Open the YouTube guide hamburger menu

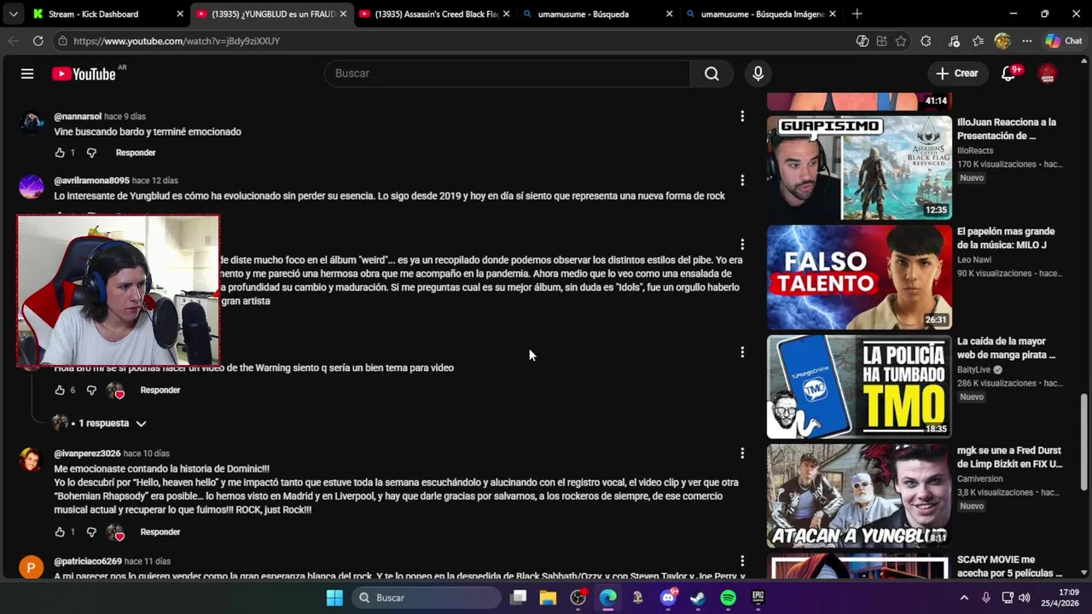27,73
